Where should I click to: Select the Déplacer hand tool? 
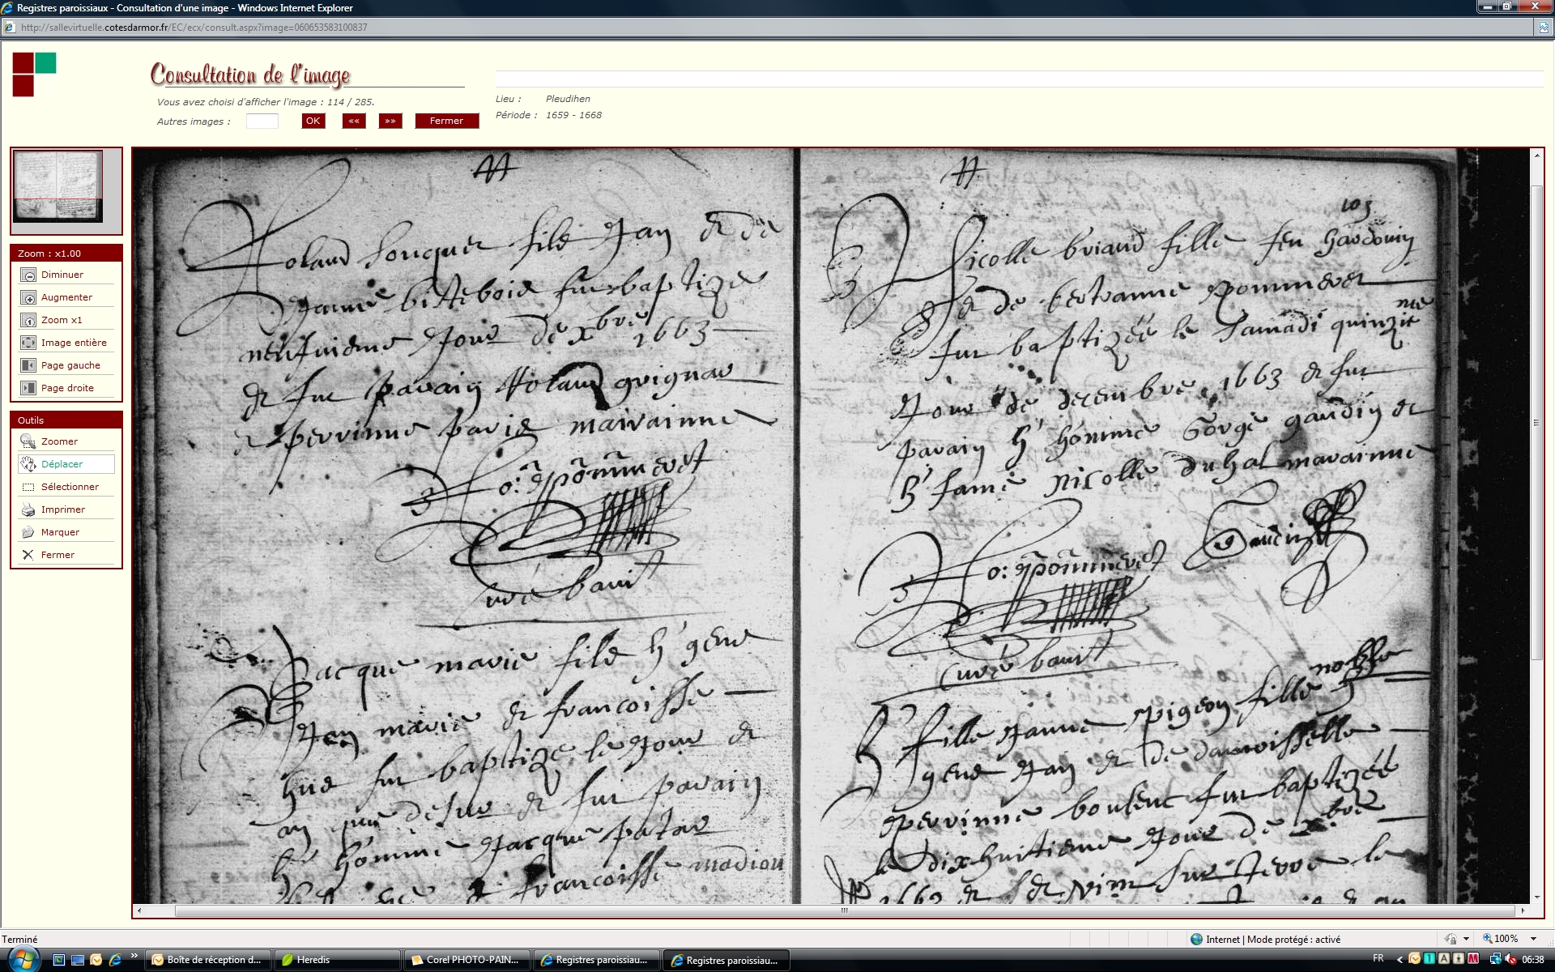pyautogui.click(x=28, y=465)
